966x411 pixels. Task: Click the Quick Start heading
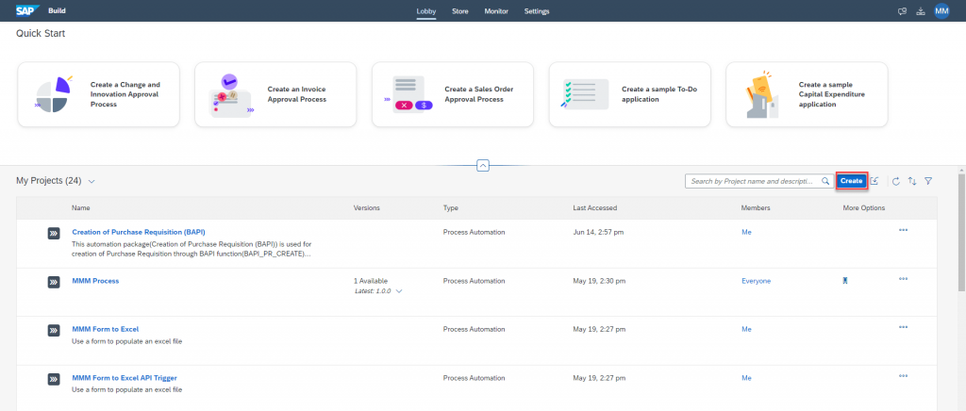tap(41, 33)
